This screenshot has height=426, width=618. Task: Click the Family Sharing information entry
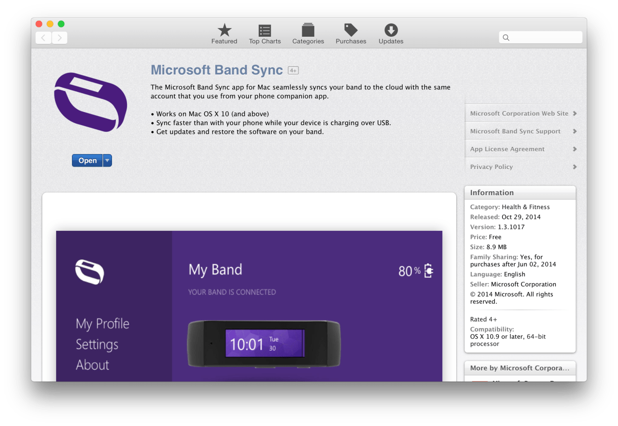(513, 261)
